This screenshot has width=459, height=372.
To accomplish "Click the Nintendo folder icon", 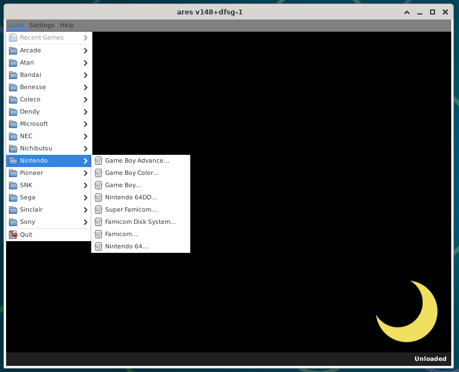I will click(x=13, y=161).
